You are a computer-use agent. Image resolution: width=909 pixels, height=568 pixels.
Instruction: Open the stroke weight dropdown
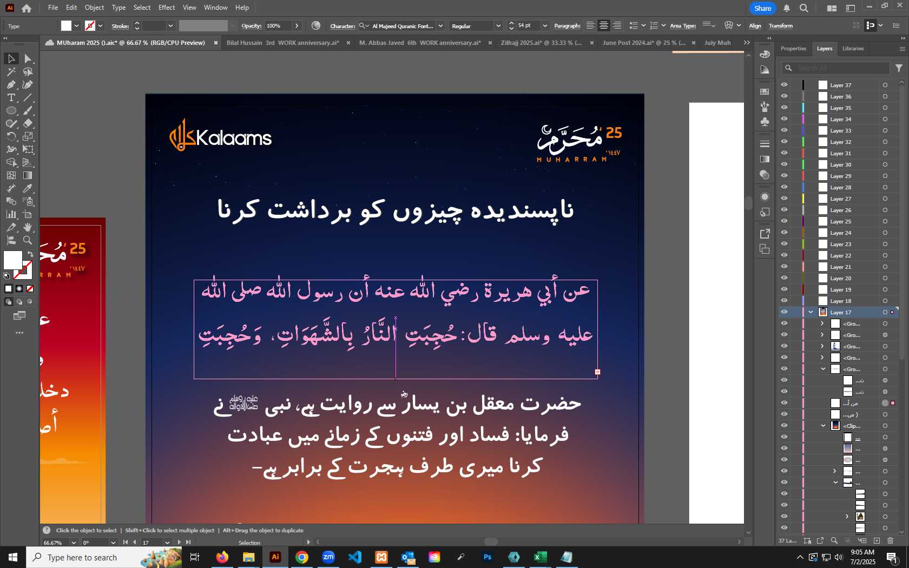coord(170,26)
